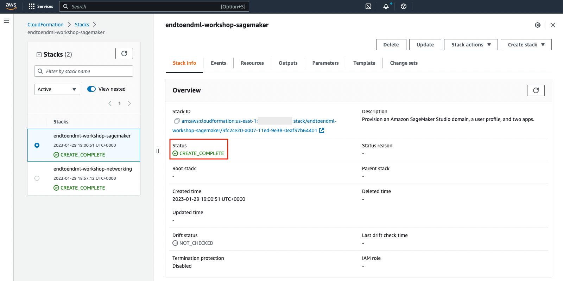This screenshot has width=563, height=281.
Task: Select page 1 in pagination
Action: click(x=120, y=103)
